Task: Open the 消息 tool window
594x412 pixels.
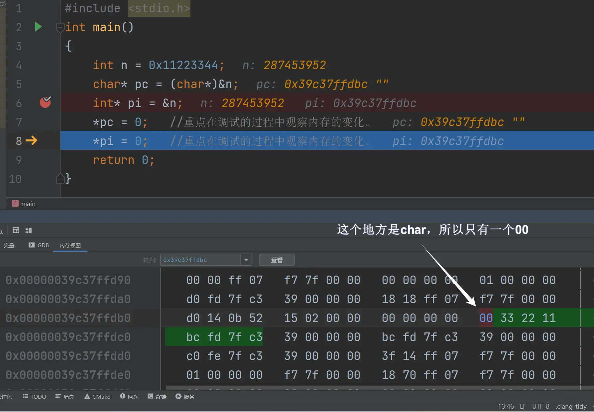Action: [x=64, y=396]
